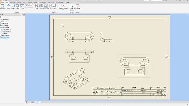Screen dimensions: 189x106
Task: Select VIEW4:Part 2.ipt in browser
Action: (x=5, y=36)
